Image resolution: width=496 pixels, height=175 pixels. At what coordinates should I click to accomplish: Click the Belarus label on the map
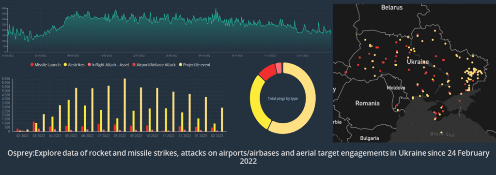coord(391,7)
